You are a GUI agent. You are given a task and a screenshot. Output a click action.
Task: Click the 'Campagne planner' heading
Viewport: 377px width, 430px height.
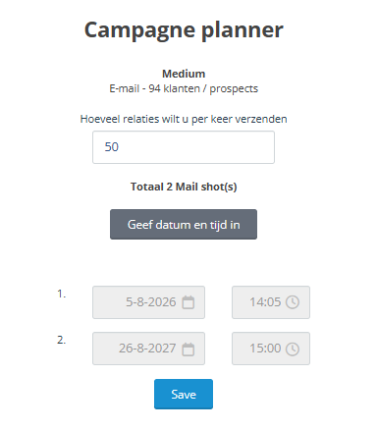184,30
